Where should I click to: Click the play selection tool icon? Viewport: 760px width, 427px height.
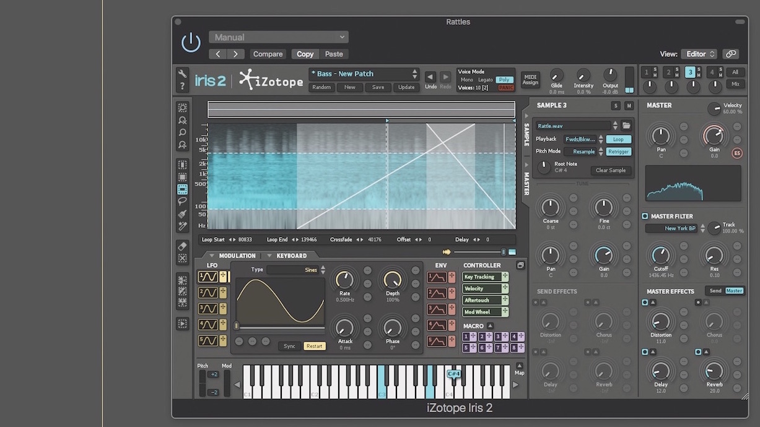(182, 323)
